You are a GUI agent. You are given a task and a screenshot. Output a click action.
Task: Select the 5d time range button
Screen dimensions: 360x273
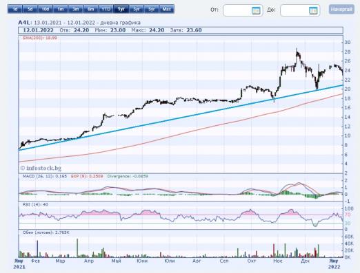click(30, 9)
